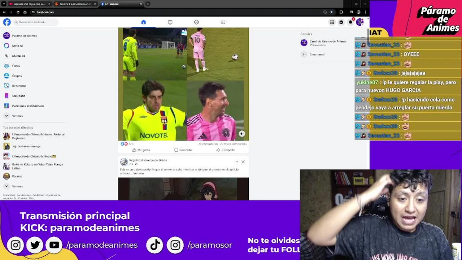Open the Facebook menu grid icon
The height and width of the screenshot is (260, 462).
(x=332, y=22)
